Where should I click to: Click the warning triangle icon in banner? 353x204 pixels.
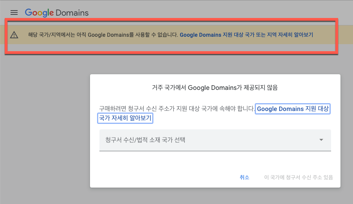[x=14, y=35]
